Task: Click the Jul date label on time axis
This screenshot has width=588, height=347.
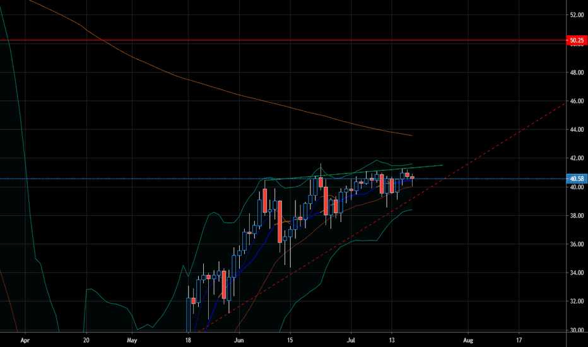Action: [x=351, y=340]
